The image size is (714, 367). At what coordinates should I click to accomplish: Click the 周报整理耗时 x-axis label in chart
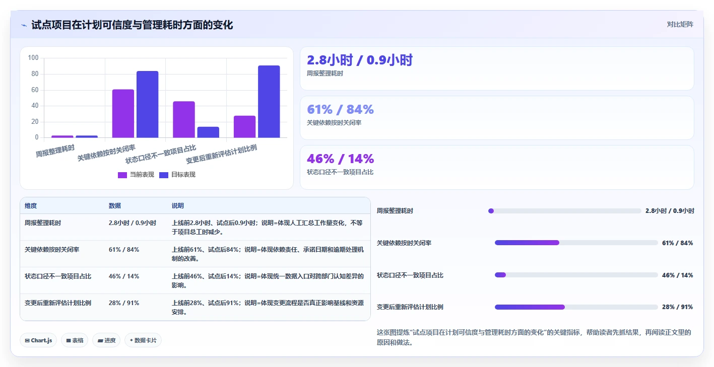[55, 151]
